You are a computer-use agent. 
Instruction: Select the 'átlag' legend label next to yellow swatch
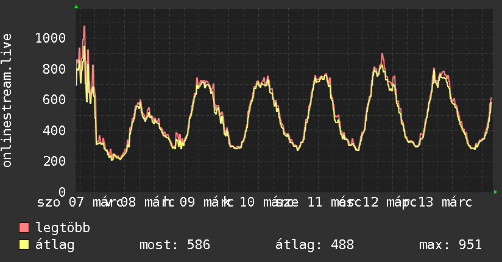point(55,245)
